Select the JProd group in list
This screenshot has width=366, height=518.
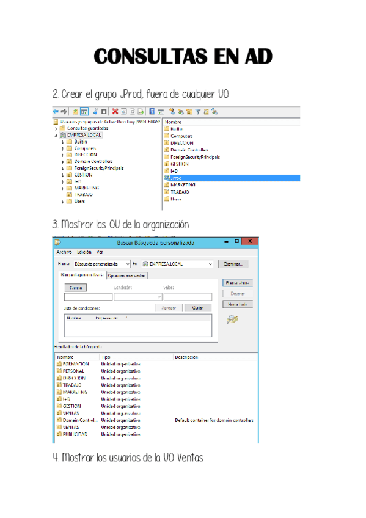[x=232, y=178]
